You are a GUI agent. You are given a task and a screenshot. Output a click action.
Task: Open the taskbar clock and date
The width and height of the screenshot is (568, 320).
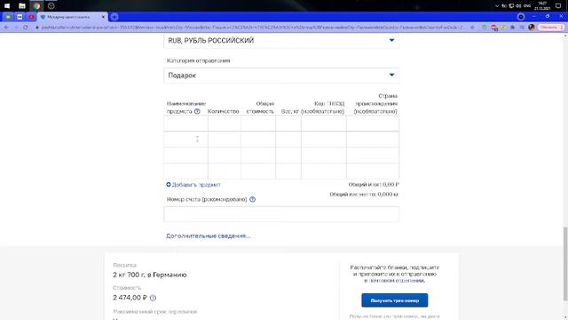pos(542,6)
